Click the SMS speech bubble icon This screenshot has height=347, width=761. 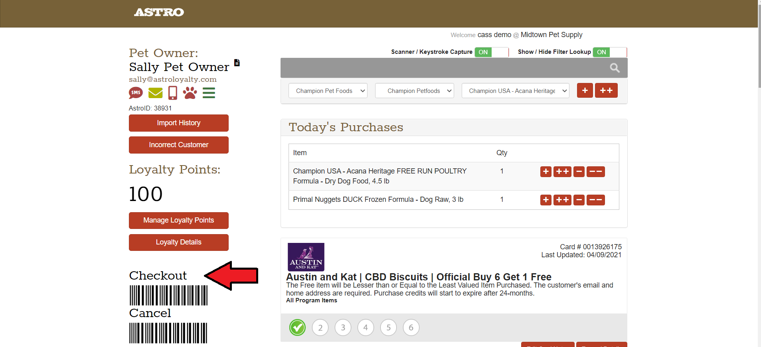tap(136, 93)
